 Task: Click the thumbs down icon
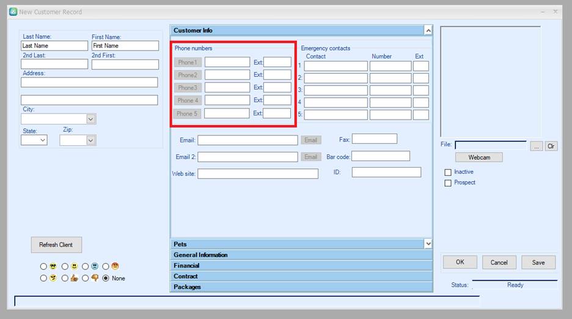click(94, 278)
